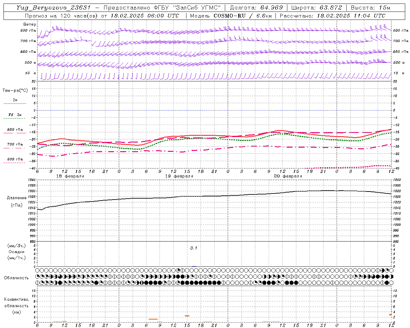Viewport: 410px width, 328px height.
Task: Click the 'Облачность' cloud cover label
Action: pos(16,278)
